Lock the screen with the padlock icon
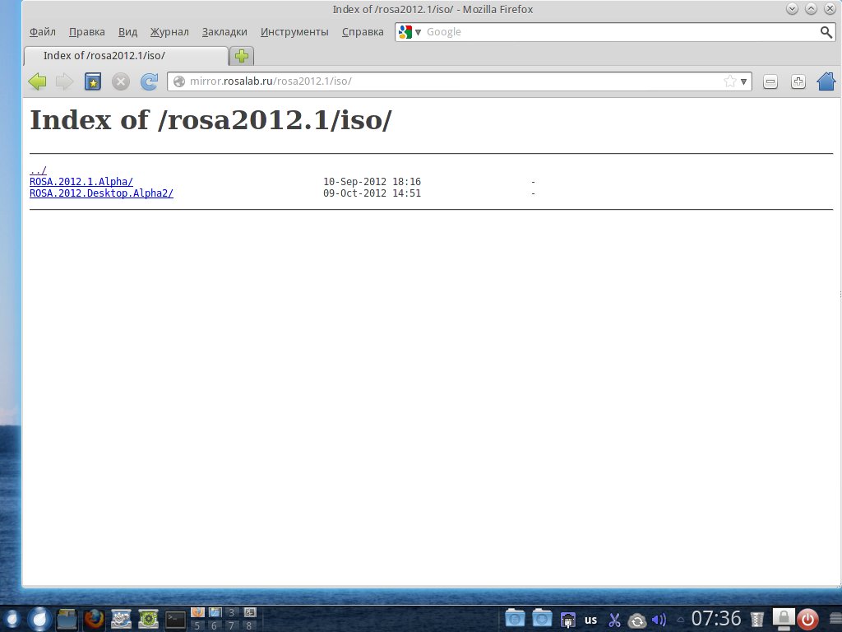Viewport: 842px width, 632px height. 784,619
